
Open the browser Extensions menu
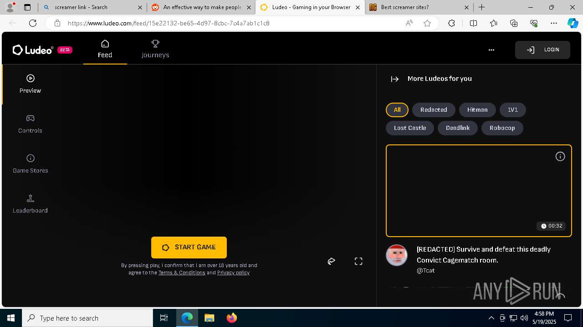click(451, 23)
